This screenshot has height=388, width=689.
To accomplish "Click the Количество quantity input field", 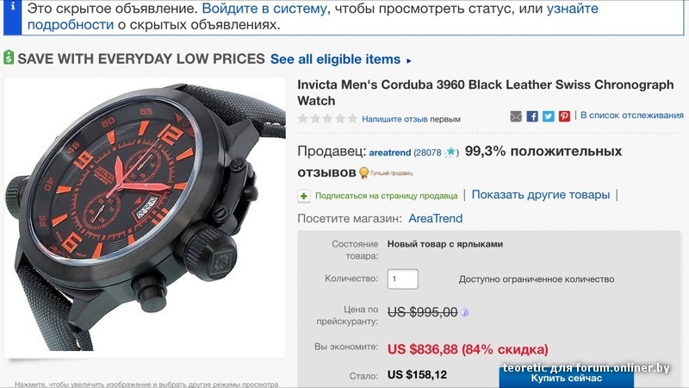I will tap(402, 278).
